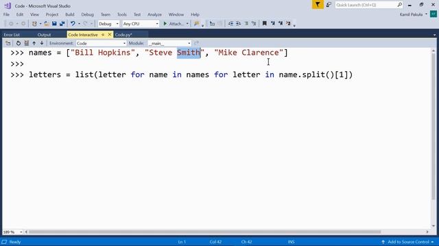
Task: Close the Code Interactive tab
Action: (110, 35)
